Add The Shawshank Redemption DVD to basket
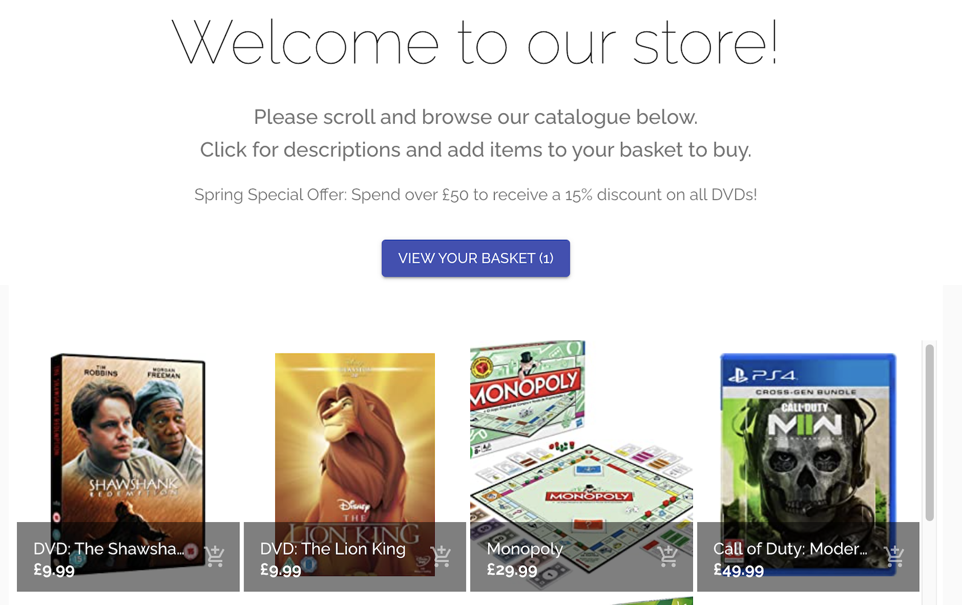 pyautogui.click(x=215, y=556)
